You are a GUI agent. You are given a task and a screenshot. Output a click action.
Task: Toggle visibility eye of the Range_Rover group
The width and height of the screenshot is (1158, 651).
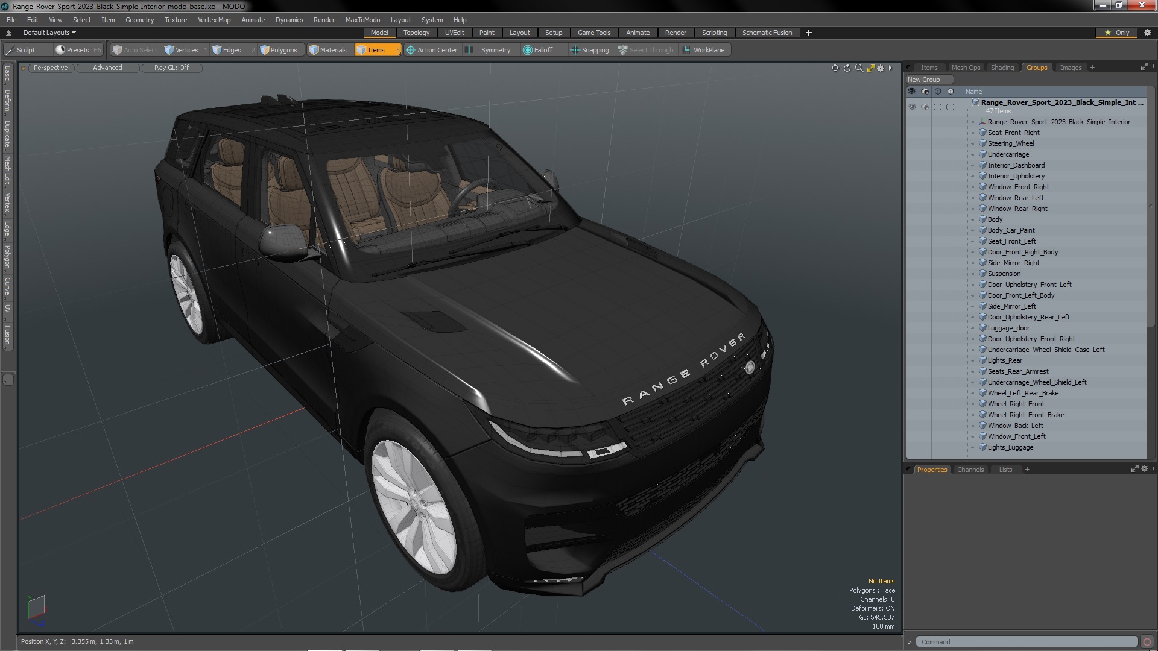912,107
